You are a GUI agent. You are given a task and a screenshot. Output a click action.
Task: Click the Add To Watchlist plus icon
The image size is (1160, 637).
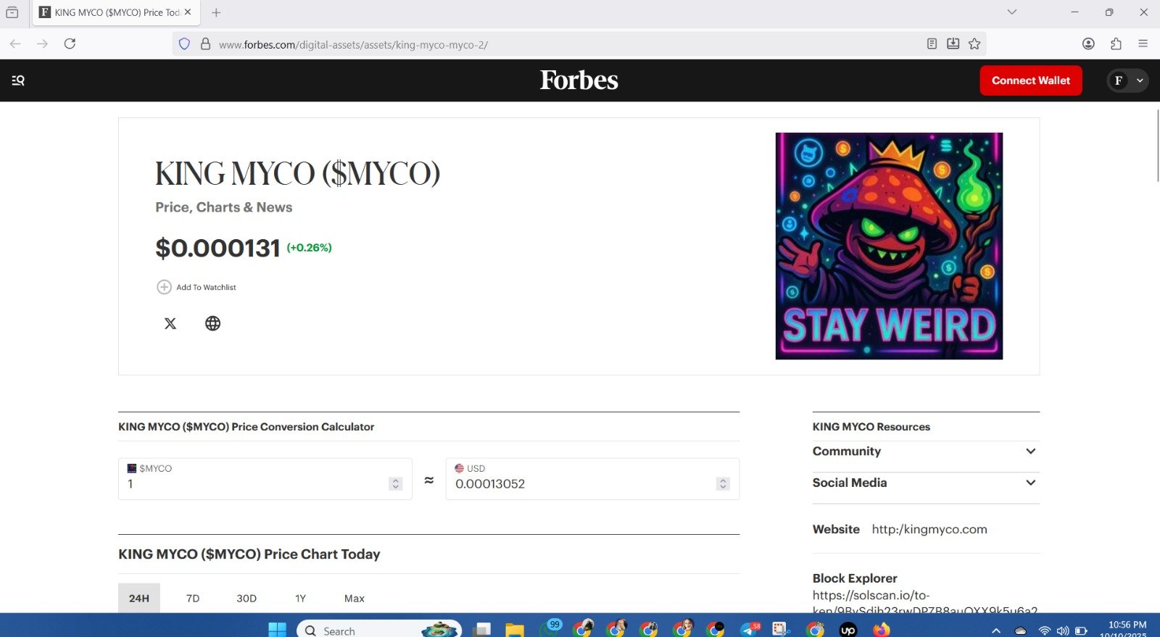click(165, 287)
